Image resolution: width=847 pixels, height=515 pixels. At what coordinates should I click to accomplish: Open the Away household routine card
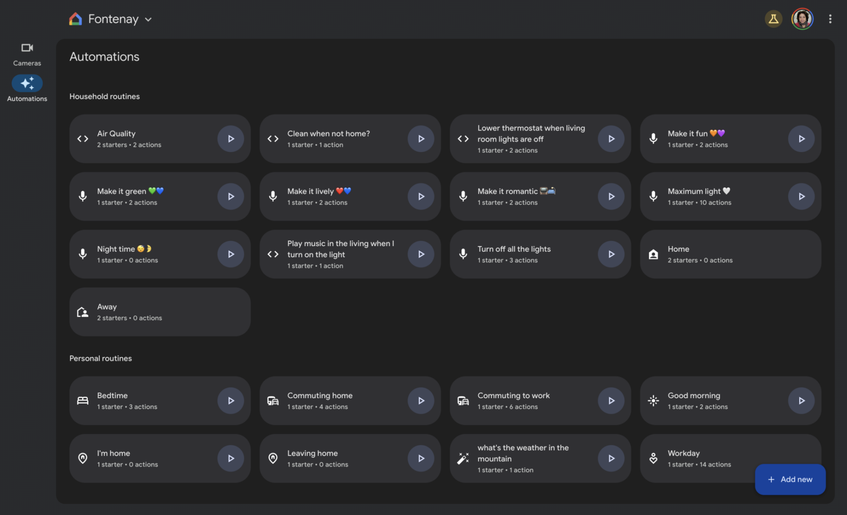159,312
